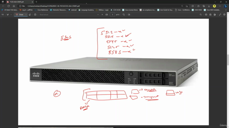This screenshot has width=229, height=128.
Task: Open the Netmetric Resource bookmark
Action: click(x=58, y=10)
